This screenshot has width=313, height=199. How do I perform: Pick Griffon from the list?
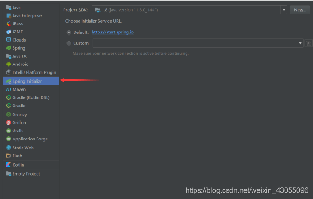pos(31,123)
